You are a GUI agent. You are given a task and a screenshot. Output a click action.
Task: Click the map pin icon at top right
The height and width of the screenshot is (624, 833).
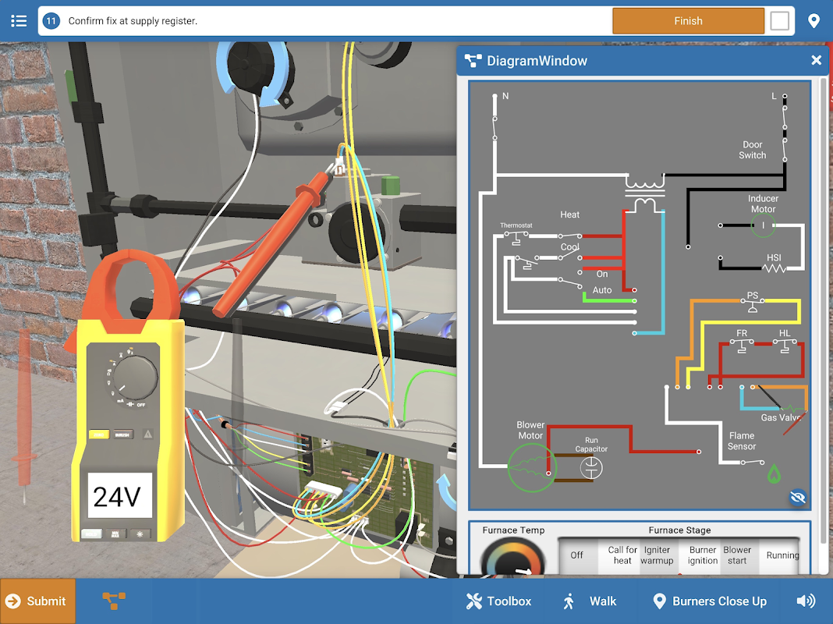[x=814, y=21]
